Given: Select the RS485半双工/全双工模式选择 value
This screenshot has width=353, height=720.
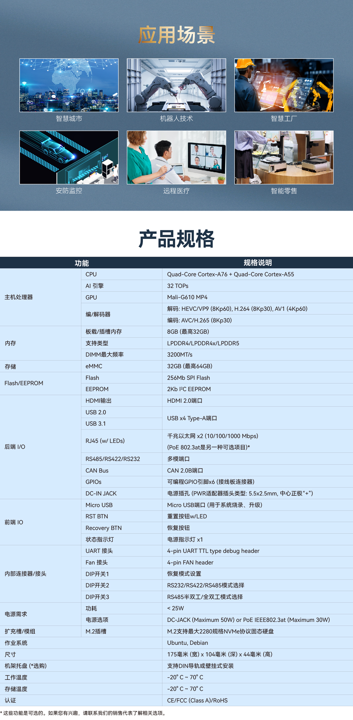Looking at the screenshot, I should (x=205, y=597).
